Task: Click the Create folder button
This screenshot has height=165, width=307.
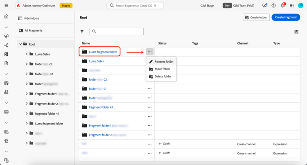Action: (256, 18)
